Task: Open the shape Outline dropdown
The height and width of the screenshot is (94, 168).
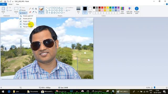Action: pyautogui.click(x=70, y=8)
